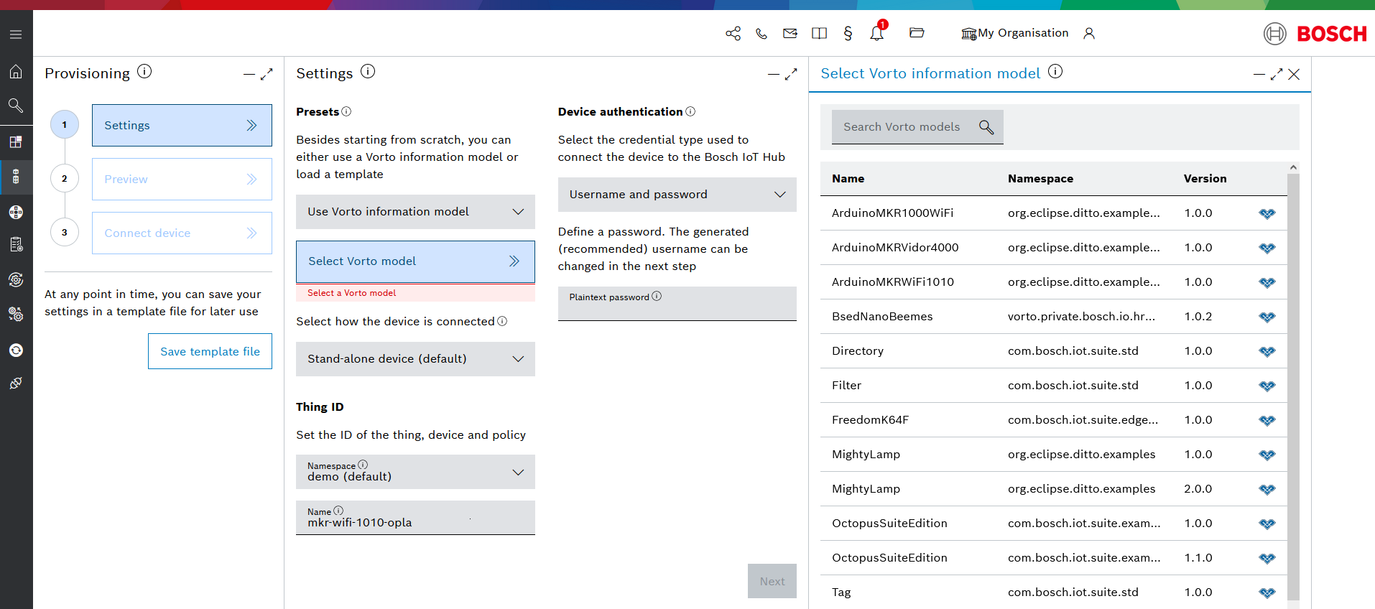Open the sidebar search icon

[16, 106]
